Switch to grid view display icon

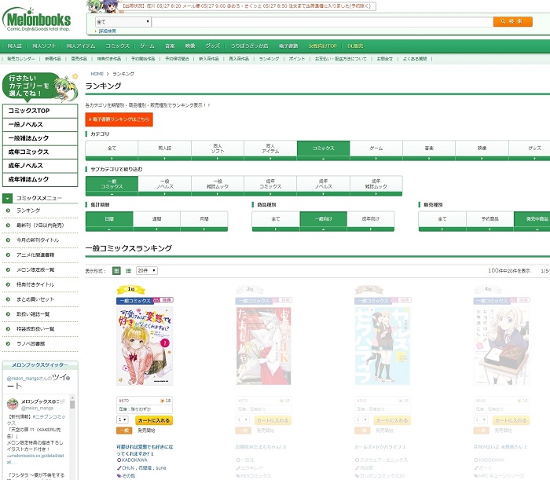coord(116,271)
